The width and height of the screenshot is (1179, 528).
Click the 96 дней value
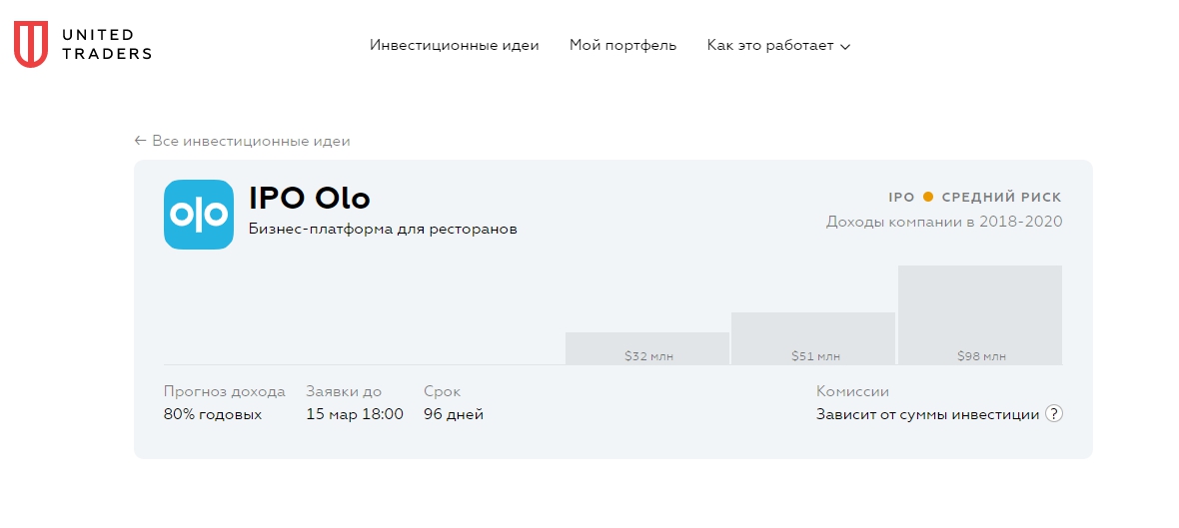(x=454, y=414)
